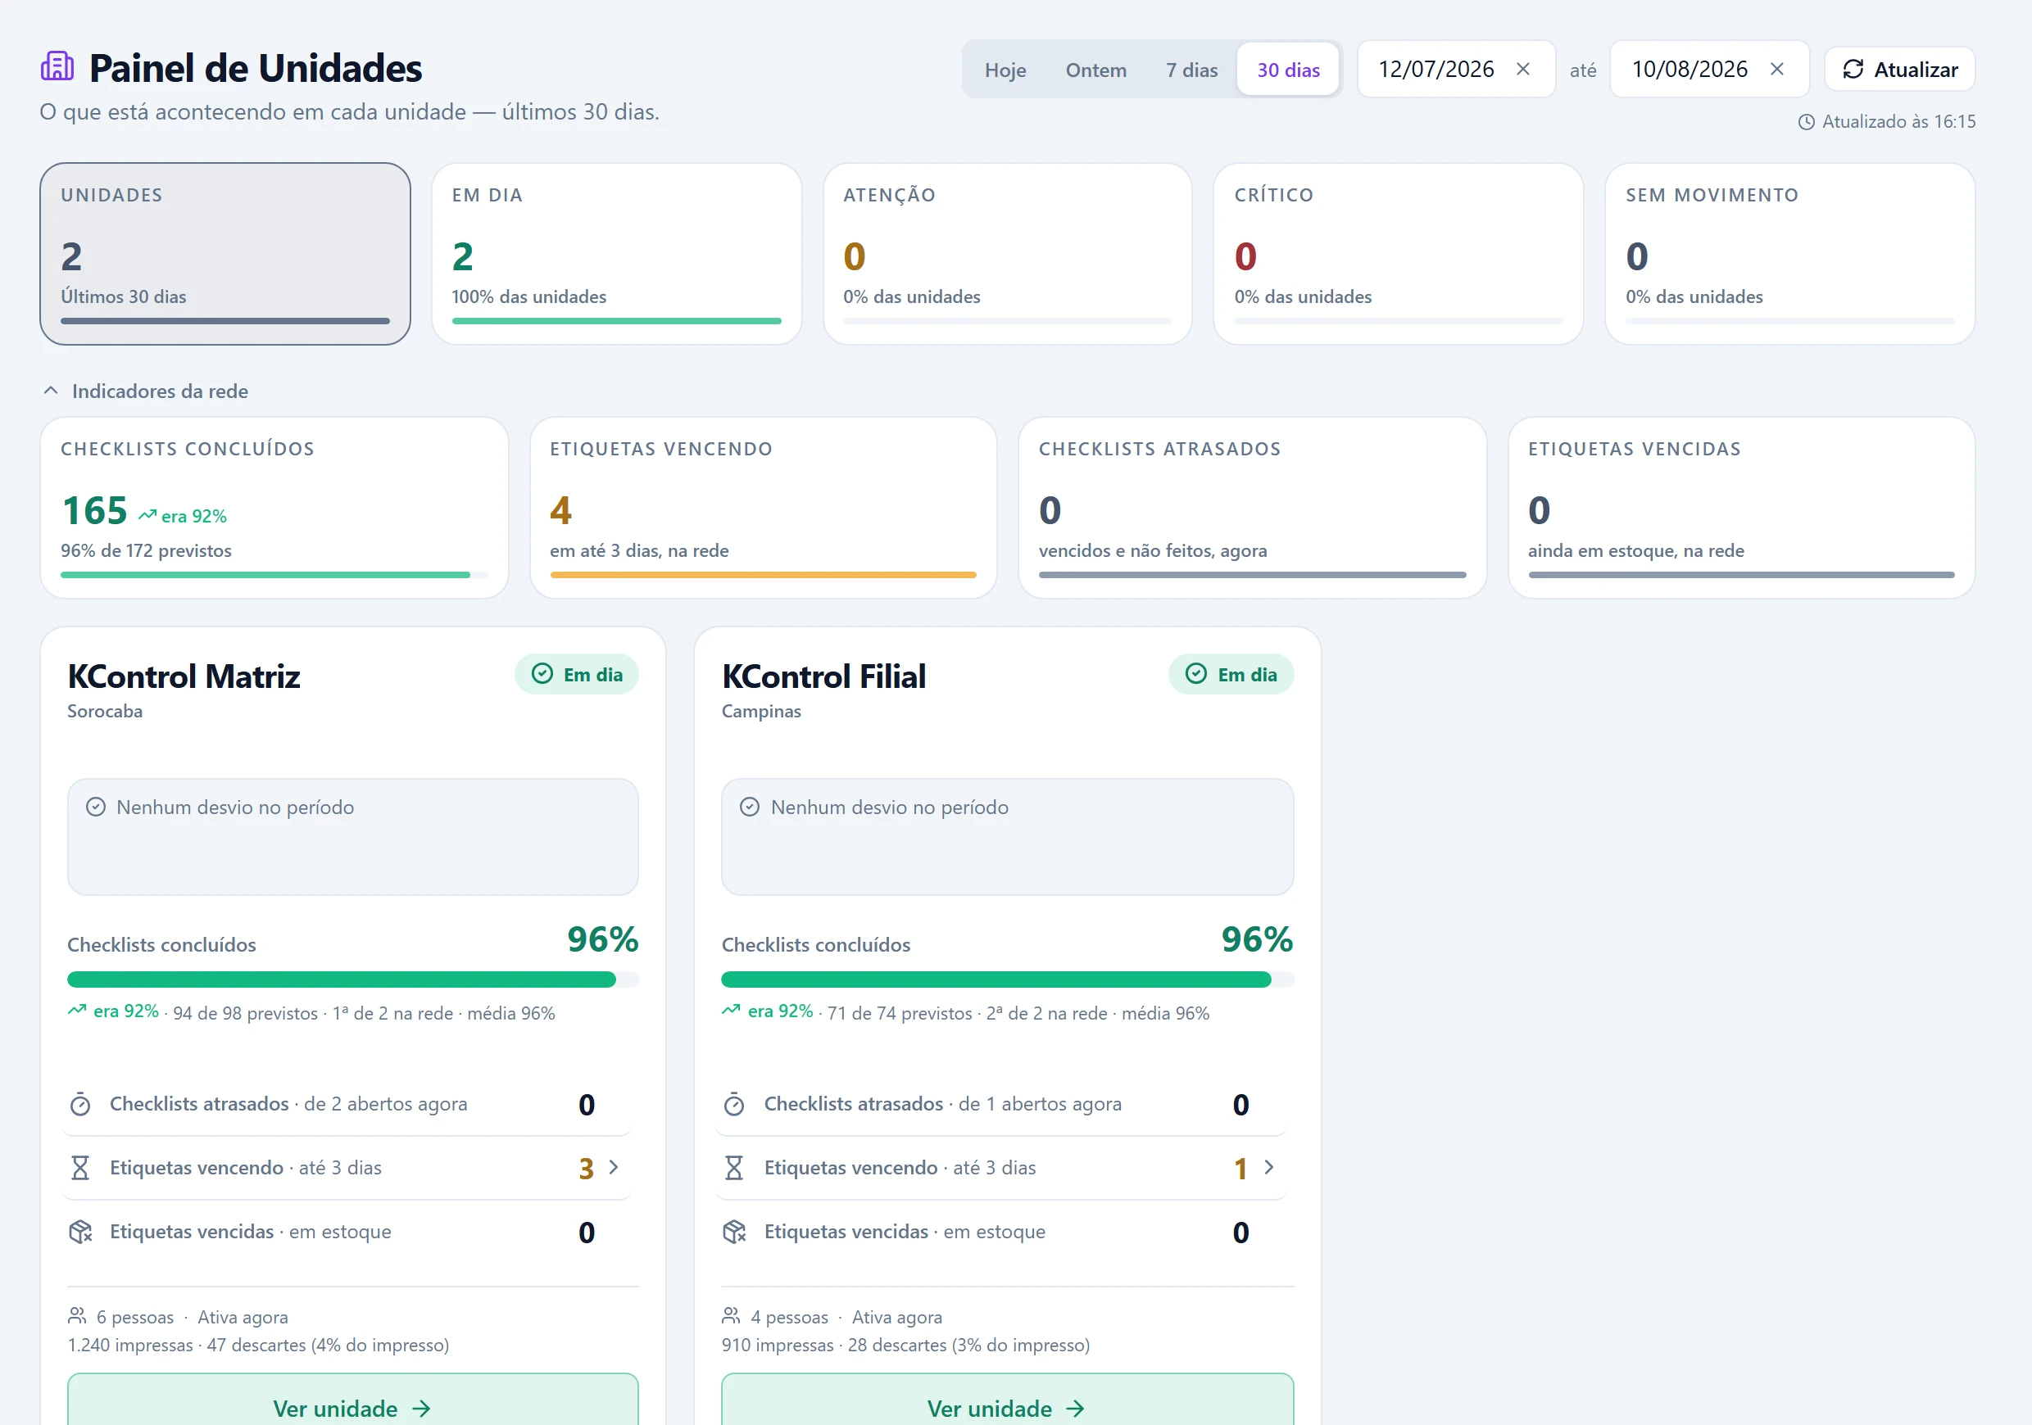The width and height of the screenshot is (2032, 1425).
Task: Open the Checklists concluídos indicator card
Action: (x=274, y=508)
